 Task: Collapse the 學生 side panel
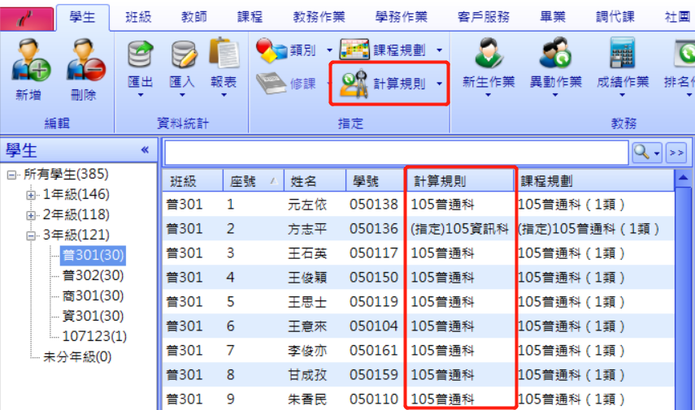click(145, 150)
